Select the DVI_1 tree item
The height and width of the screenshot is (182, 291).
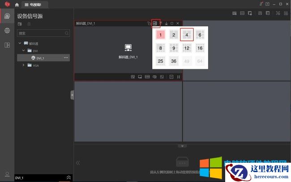coord(43,58)
